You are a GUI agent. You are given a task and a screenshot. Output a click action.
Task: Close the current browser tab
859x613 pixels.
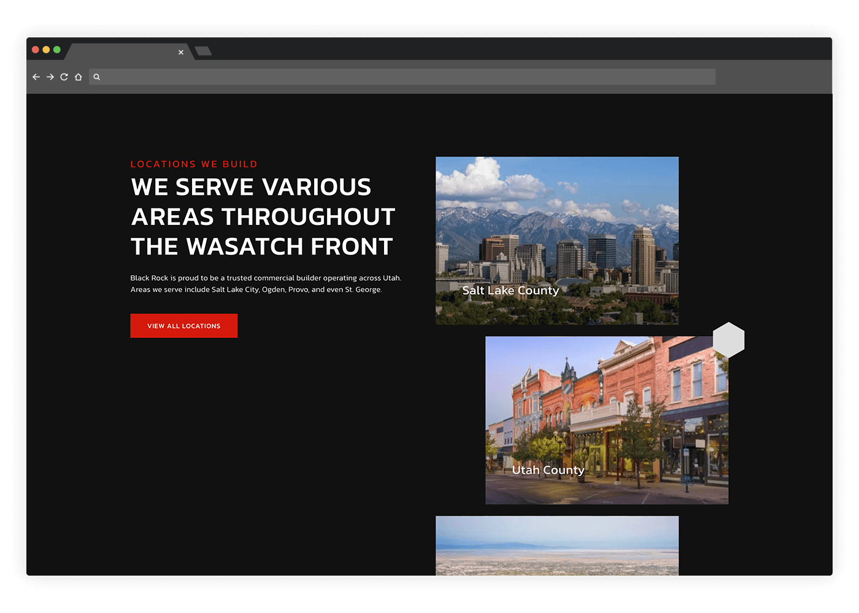tap(181, 53)
